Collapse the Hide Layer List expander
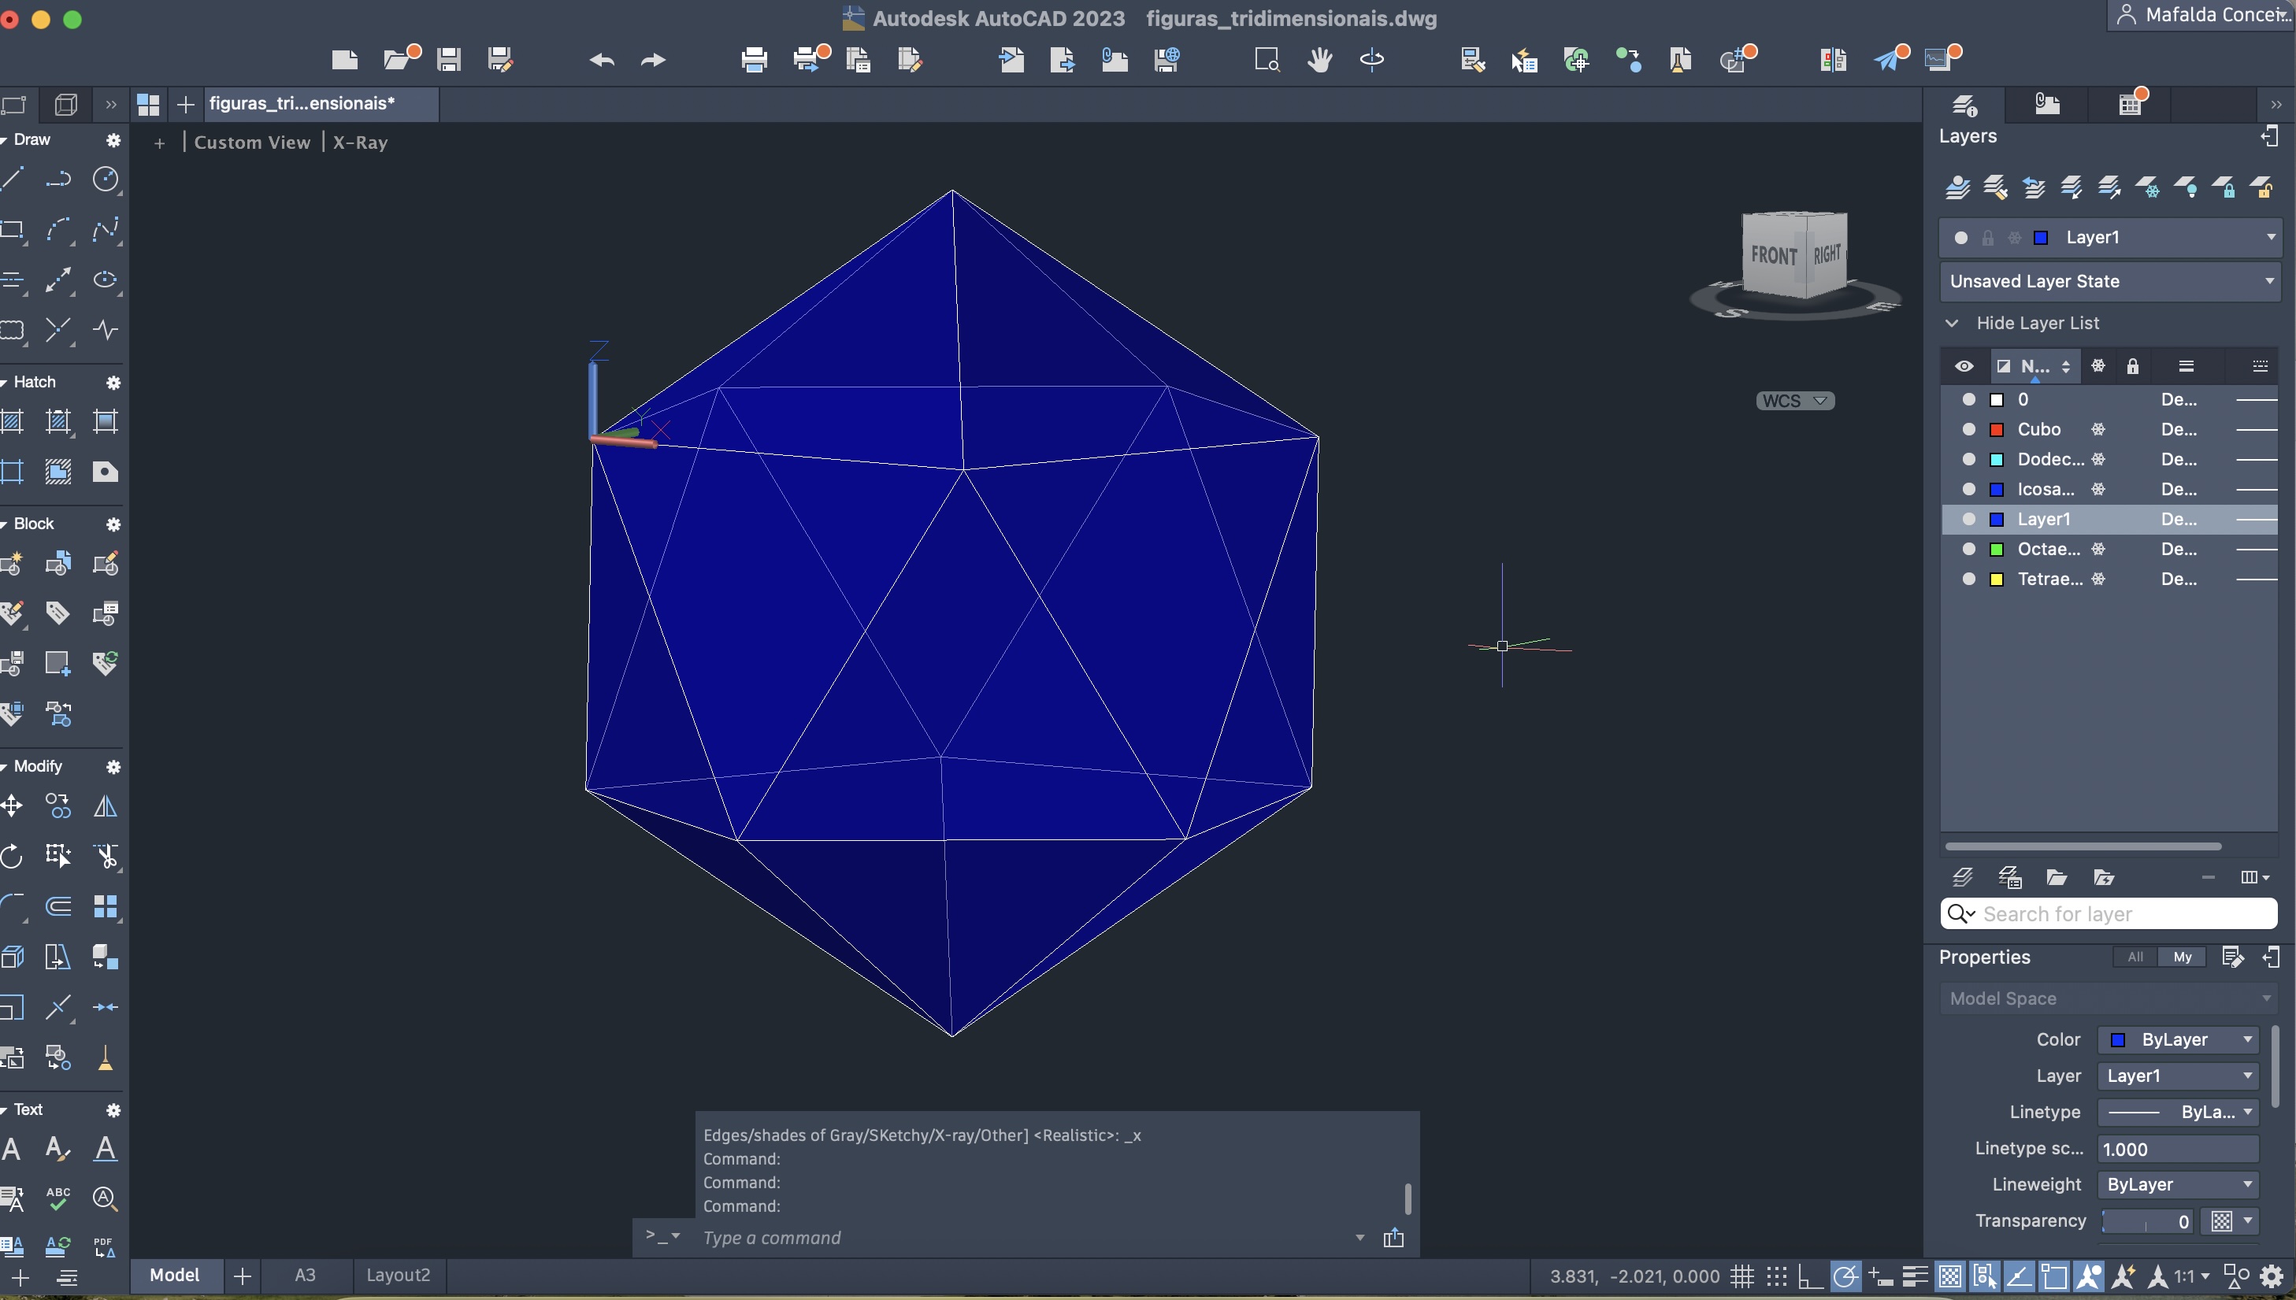 tap(1952, 323)
